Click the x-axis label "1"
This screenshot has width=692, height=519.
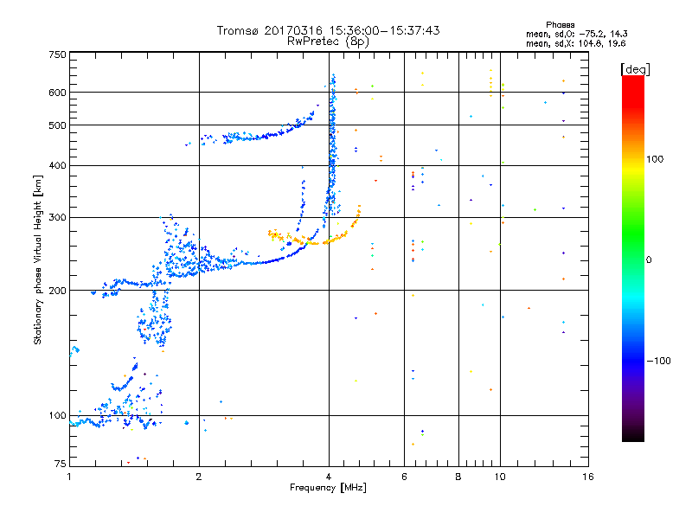click(x=69, y=477)
